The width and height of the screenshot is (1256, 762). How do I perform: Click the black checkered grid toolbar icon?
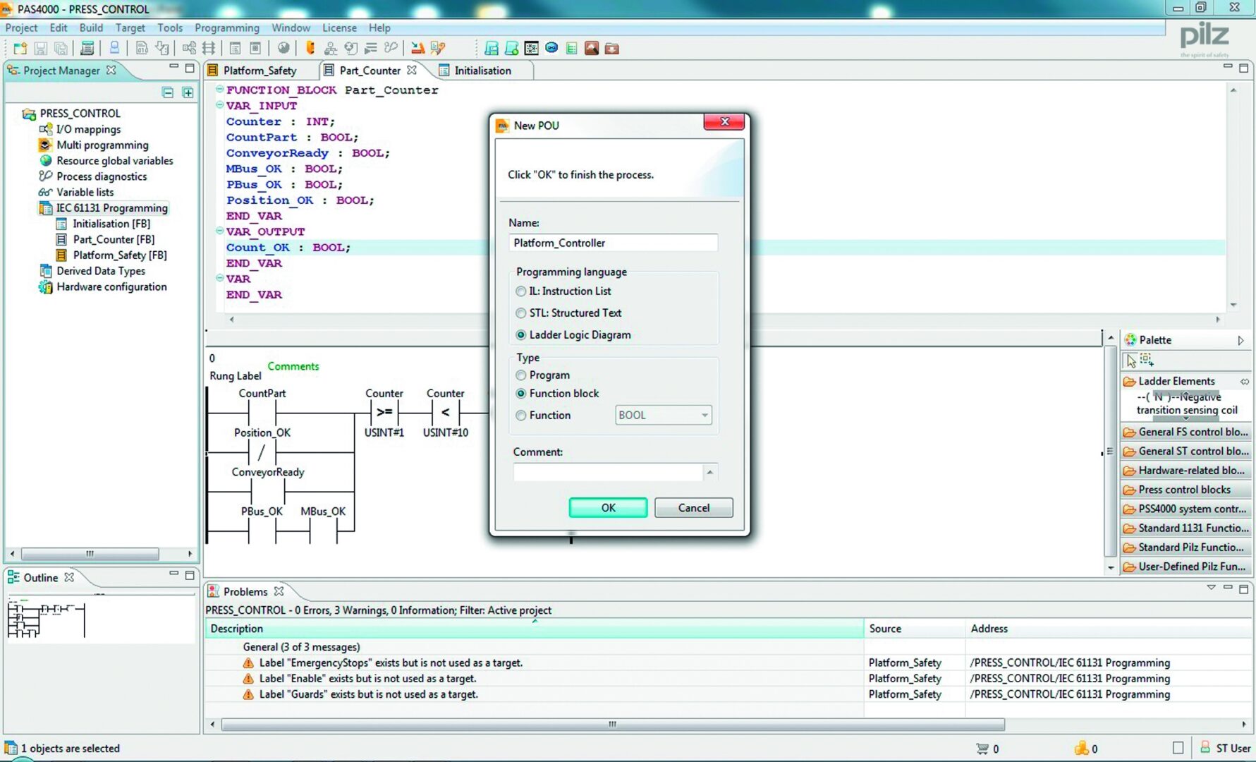click(x=532, y=48)
